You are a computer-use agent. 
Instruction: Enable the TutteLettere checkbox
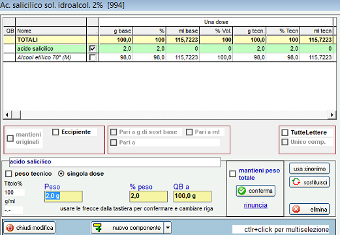(x=285, y=132)
